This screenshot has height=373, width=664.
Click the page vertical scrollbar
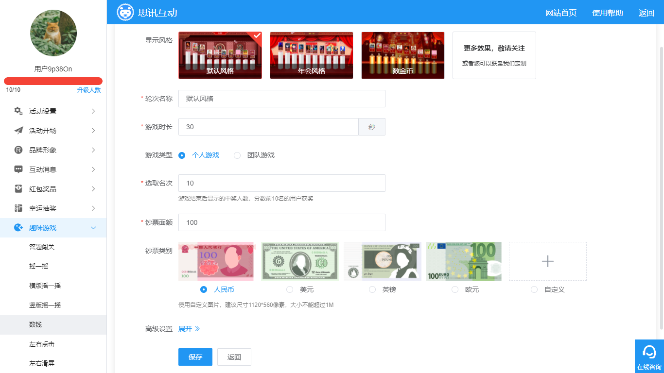(x=661, y=188)
